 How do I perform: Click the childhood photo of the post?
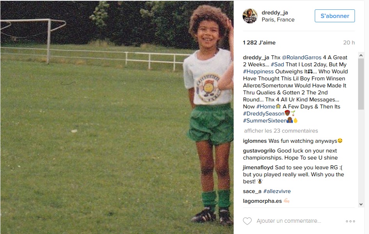pyautogui.click(x=117, y=117)
